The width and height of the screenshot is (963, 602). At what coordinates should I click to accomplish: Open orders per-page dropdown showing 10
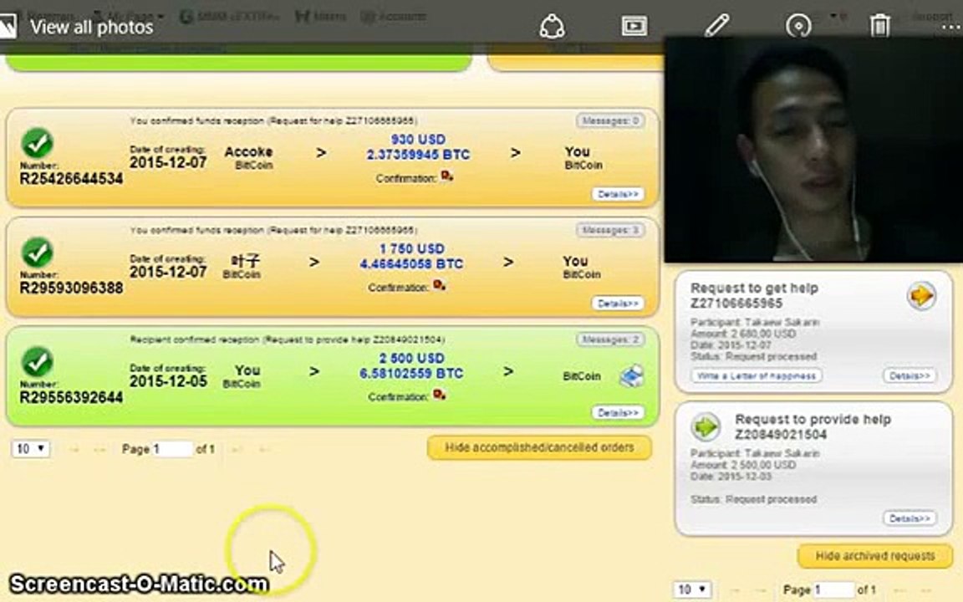click(30, 448)
